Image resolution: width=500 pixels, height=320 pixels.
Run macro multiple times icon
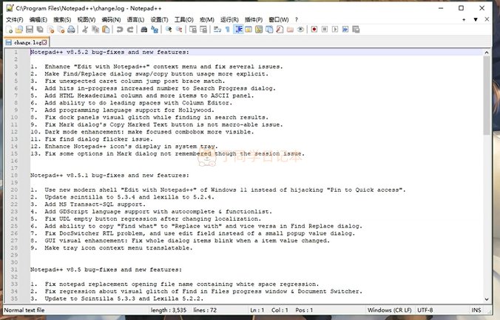point(345,30)
